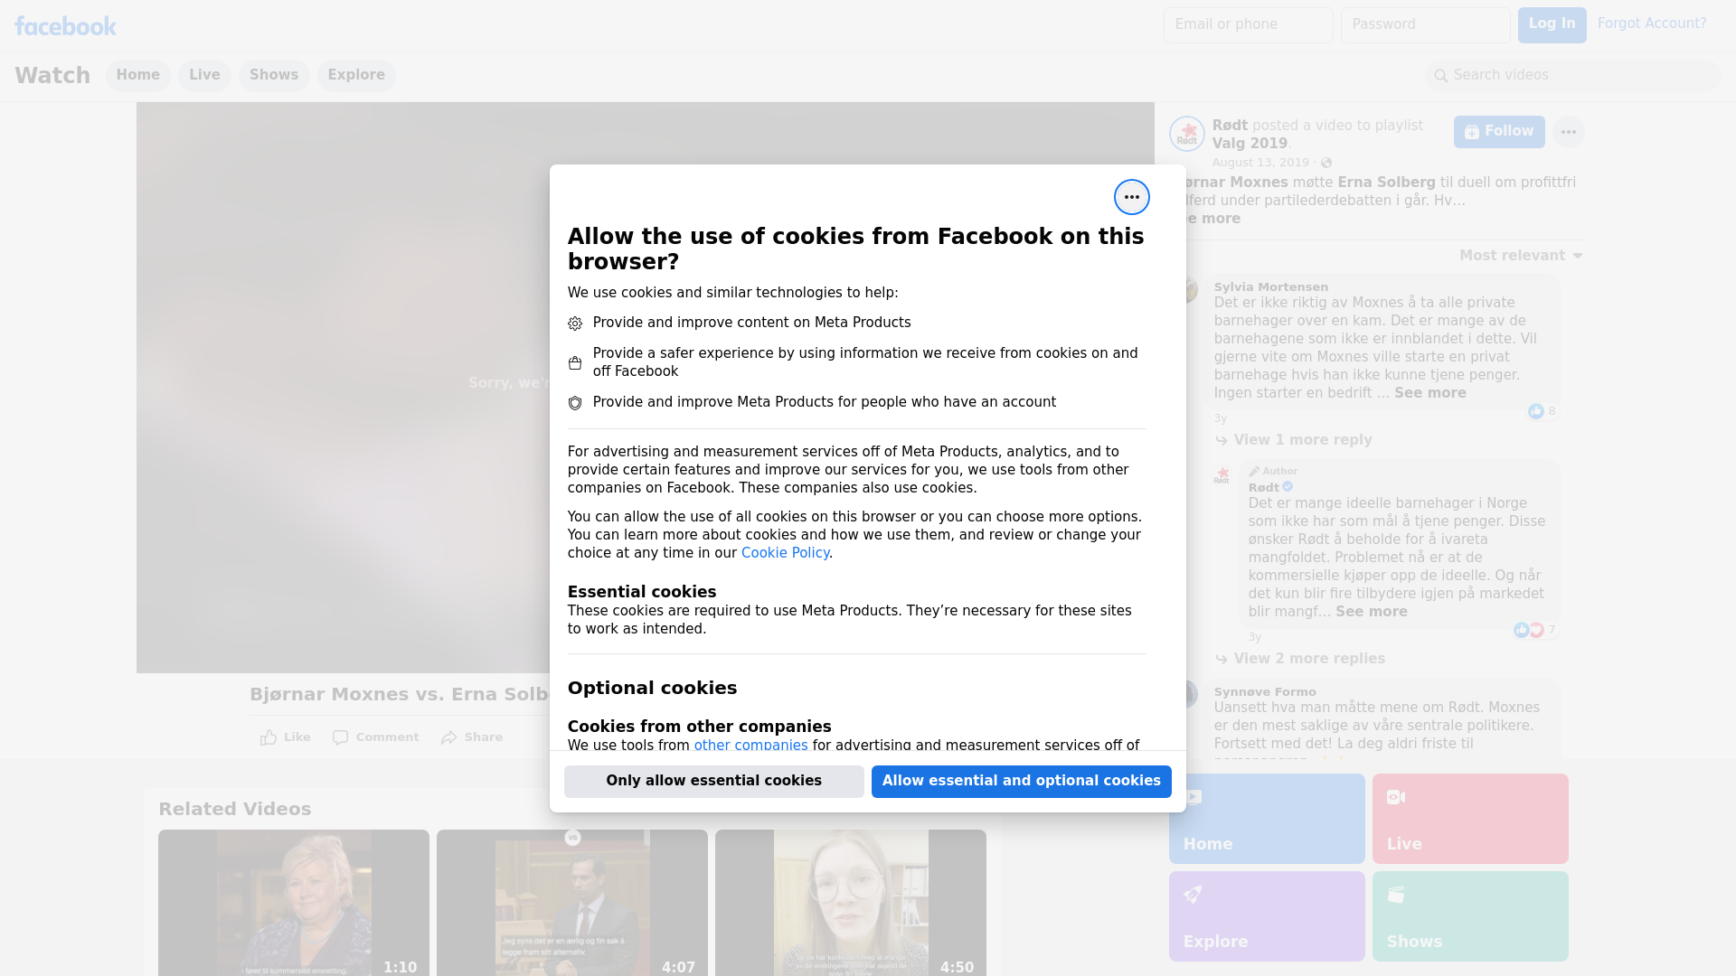
Task: Click the Facebook logo
Action: coord(65,26)
